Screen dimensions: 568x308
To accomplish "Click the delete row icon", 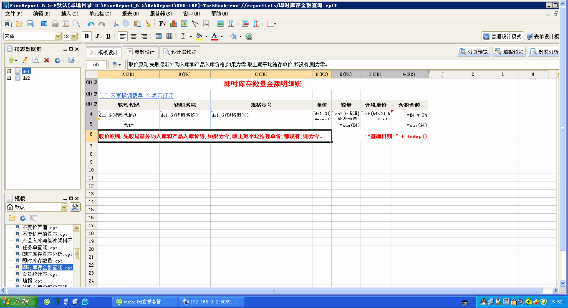I will pyautogui.click(x=245, y=24).
